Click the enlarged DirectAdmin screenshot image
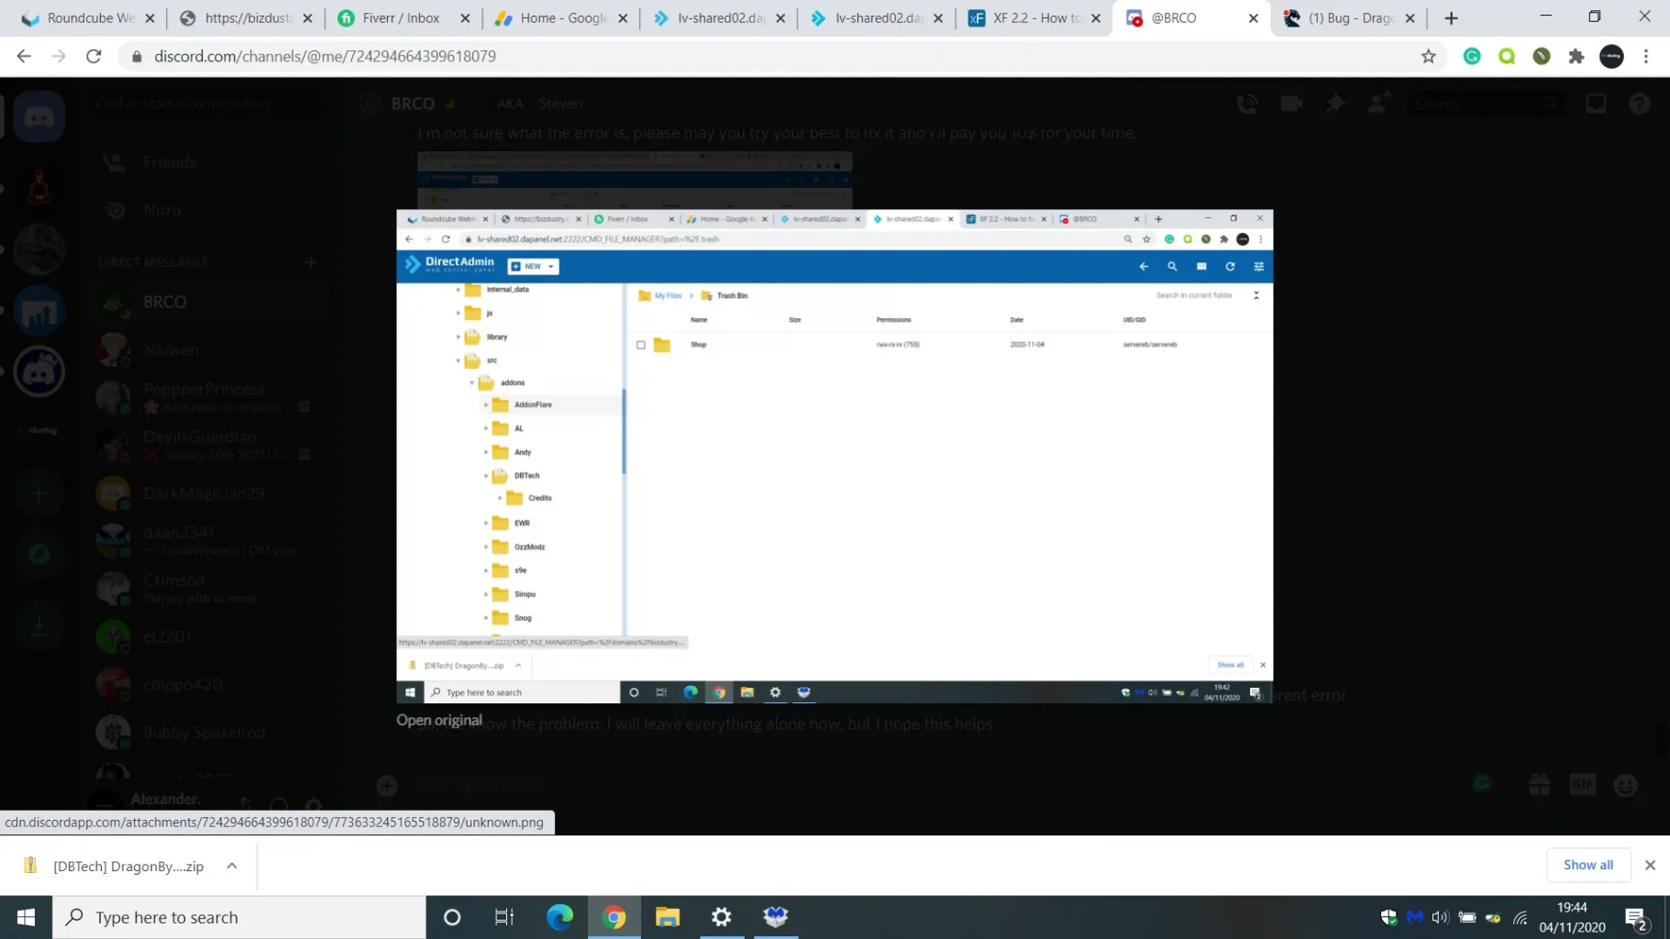1670x939 pixels. [835, 457]
